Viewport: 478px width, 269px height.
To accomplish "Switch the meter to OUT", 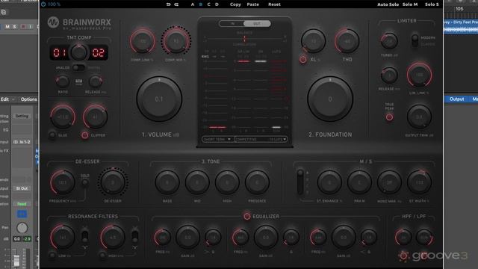I will tap(257, 23).
